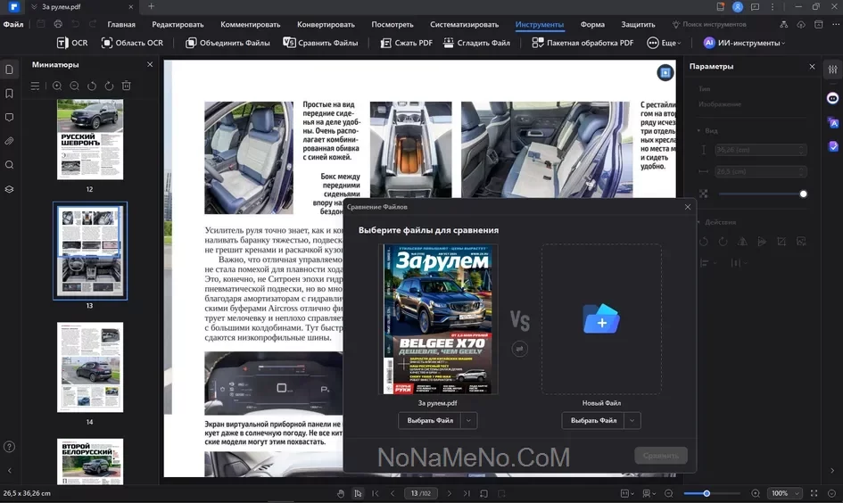Activate the select tool in status bar

[358, 493]
